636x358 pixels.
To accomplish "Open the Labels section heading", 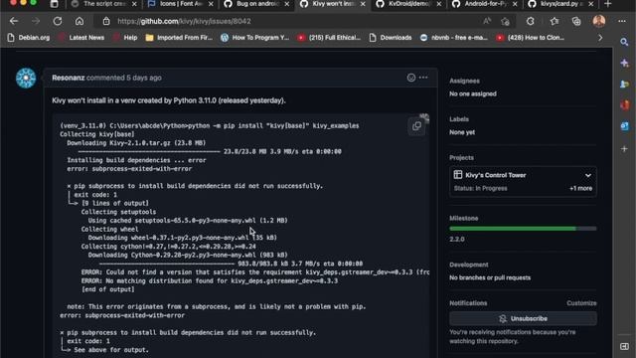I will [459, 119].
